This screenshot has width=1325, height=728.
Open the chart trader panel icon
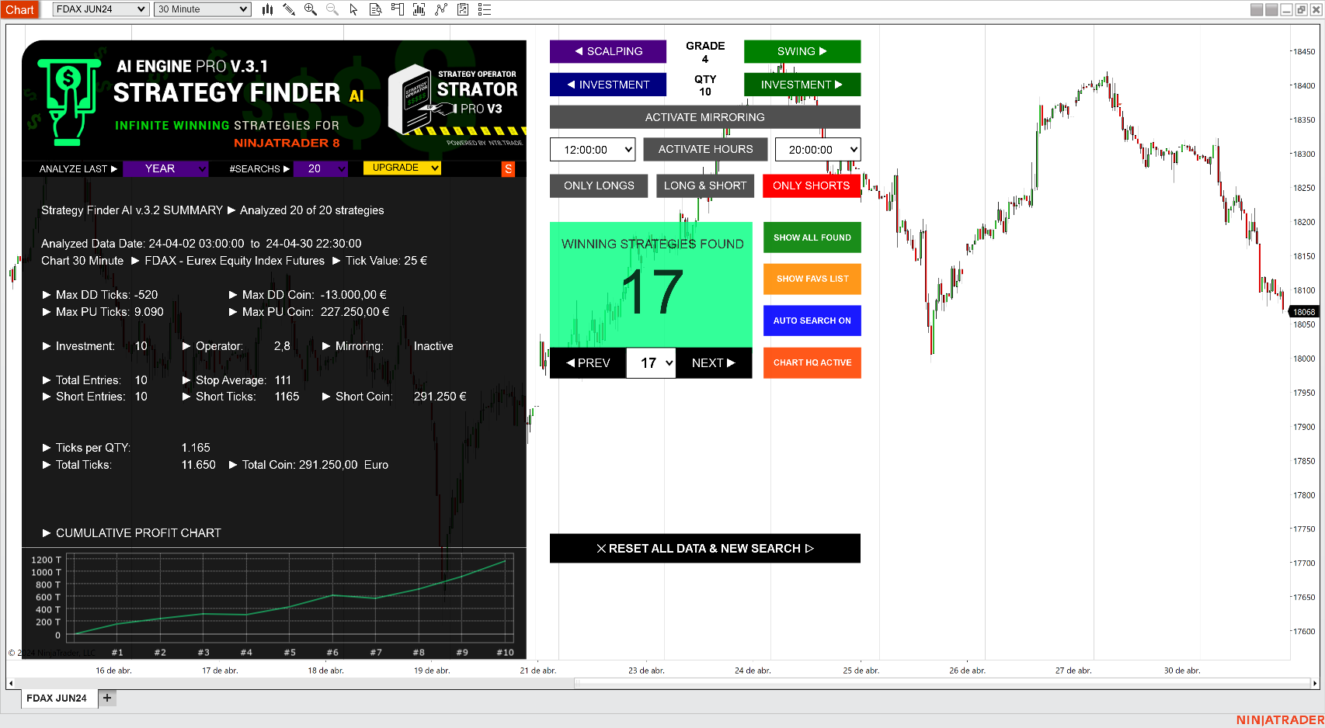[398, 9]
